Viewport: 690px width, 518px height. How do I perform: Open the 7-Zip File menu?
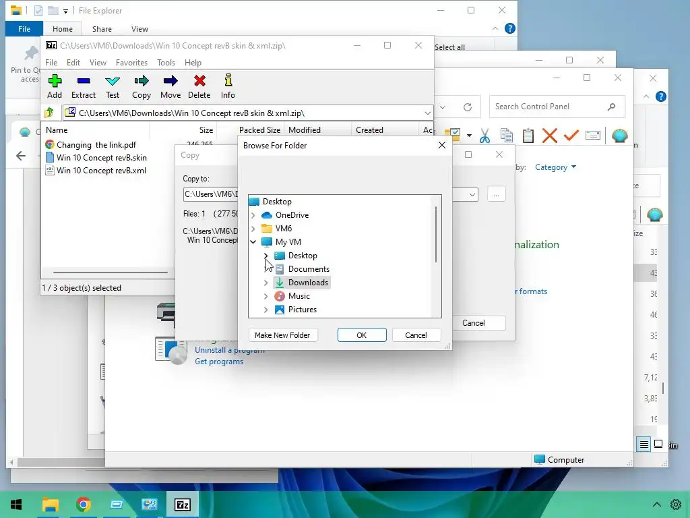[51, 63]
